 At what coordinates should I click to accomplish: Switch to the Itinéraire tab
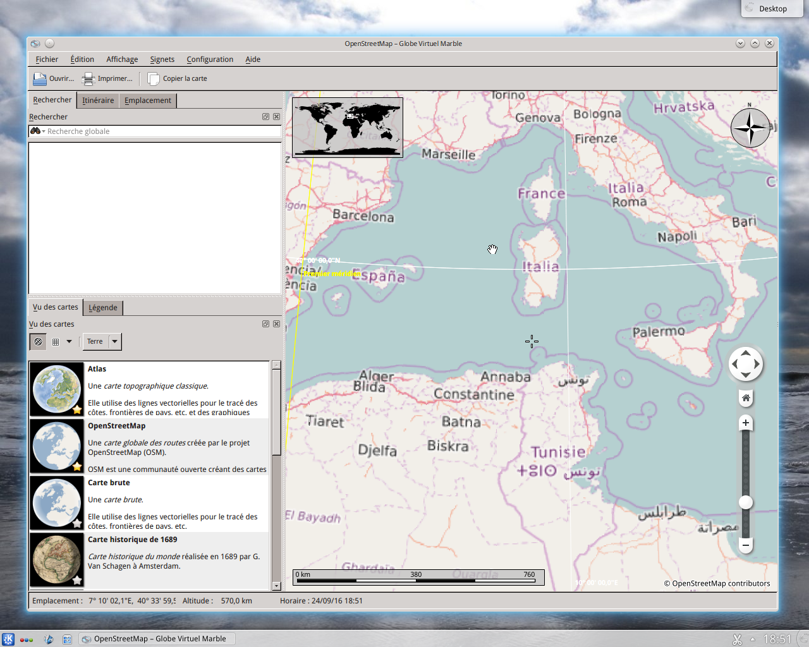click(x=98, y=100)
